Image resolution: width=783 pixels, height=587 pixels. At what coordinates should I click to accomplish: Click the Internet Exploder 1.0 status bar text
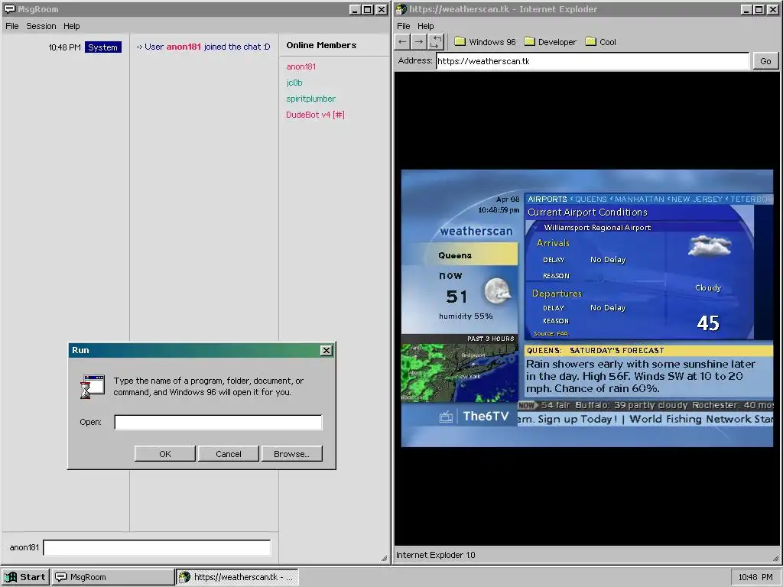pos(435,555)
